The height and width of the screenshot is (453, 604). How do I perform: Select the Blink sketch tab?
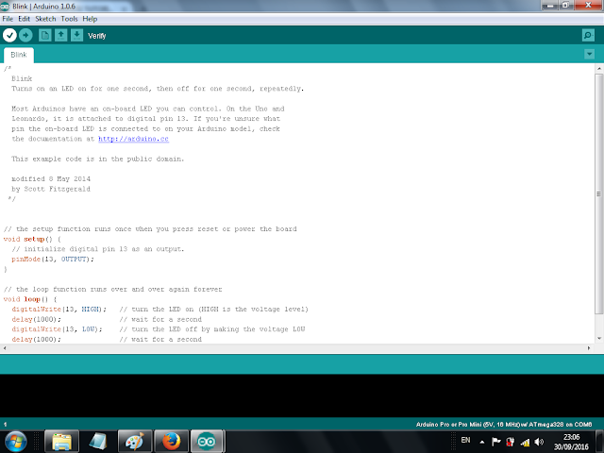coord(21,56)
